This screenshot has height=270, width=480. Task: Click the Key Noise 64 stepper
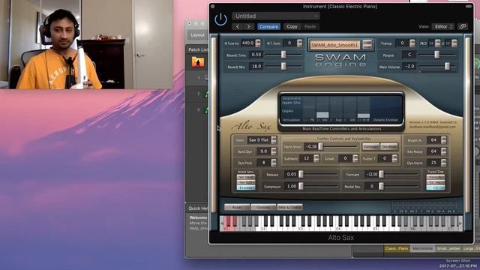click(x=443, y=151)
